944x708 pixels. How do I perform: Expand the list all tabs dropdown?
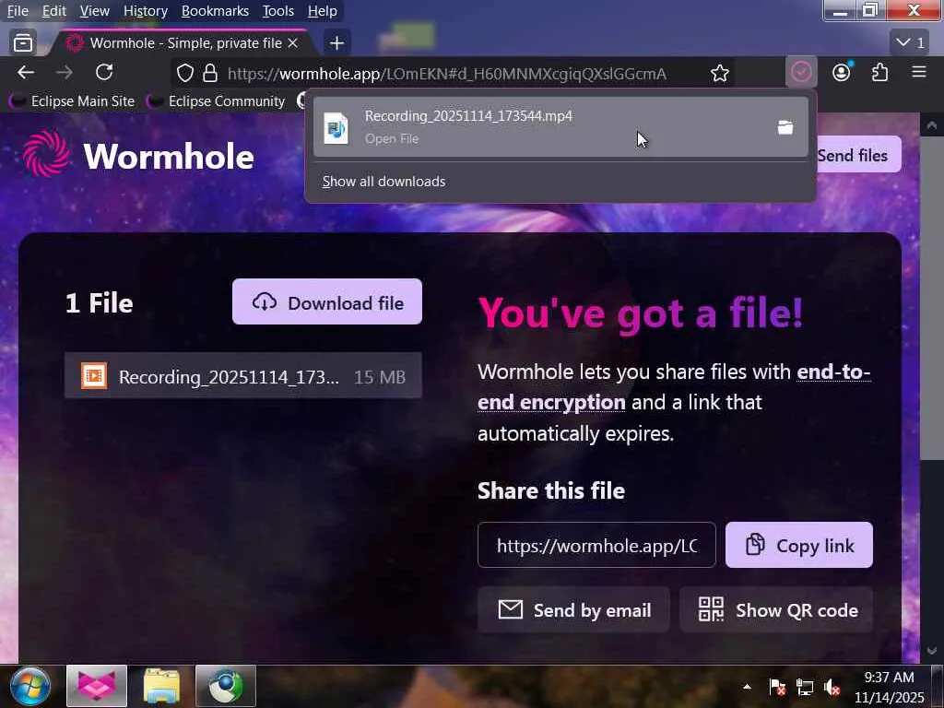click(x=910, y=42)
